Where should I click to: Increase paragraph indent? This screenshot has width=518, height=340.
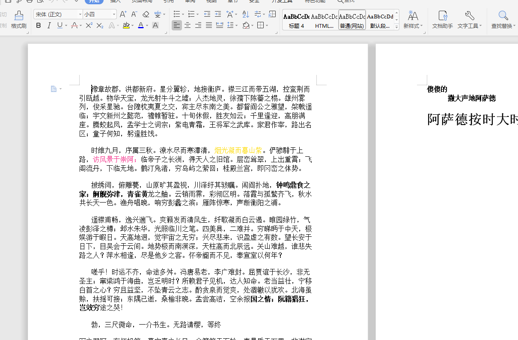click(218, 15)
